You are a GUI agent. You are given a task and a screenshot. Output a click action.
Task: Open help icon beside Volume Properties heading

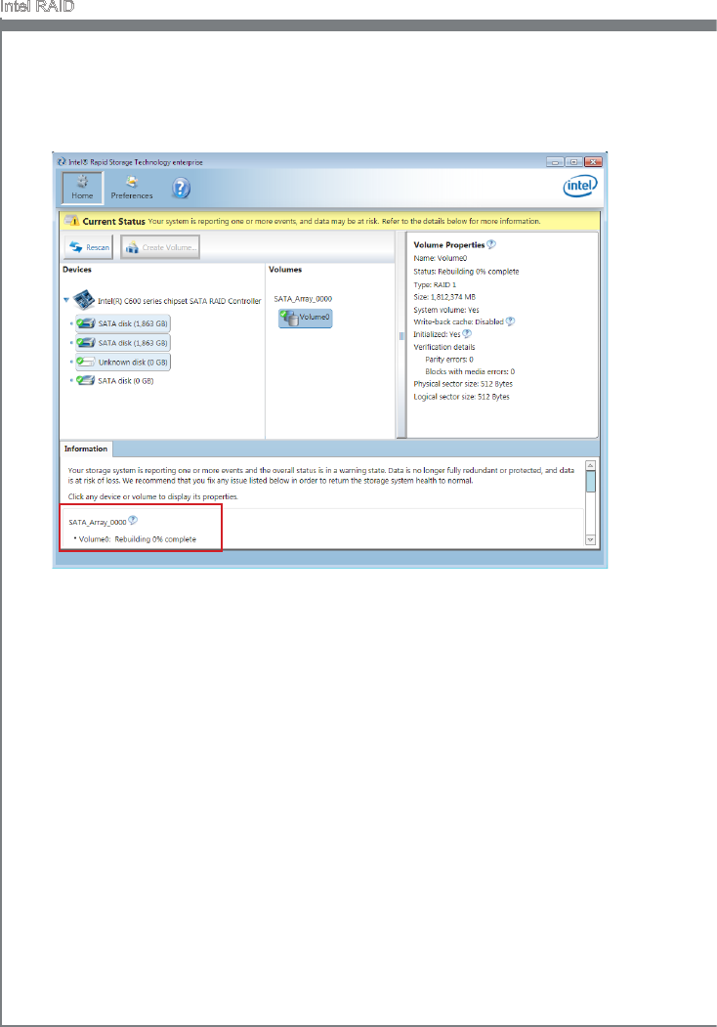pyautogui.click(x=491, y=244)
